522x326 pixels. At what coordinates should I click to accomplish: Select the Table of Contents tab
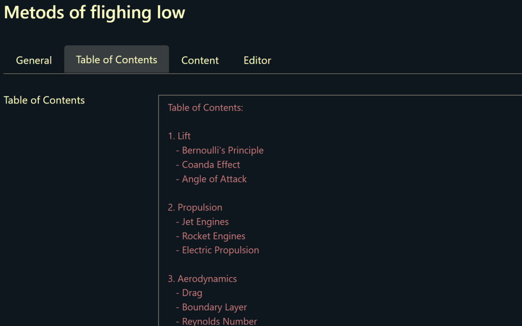pyautogui.click(x=116, y=60)
